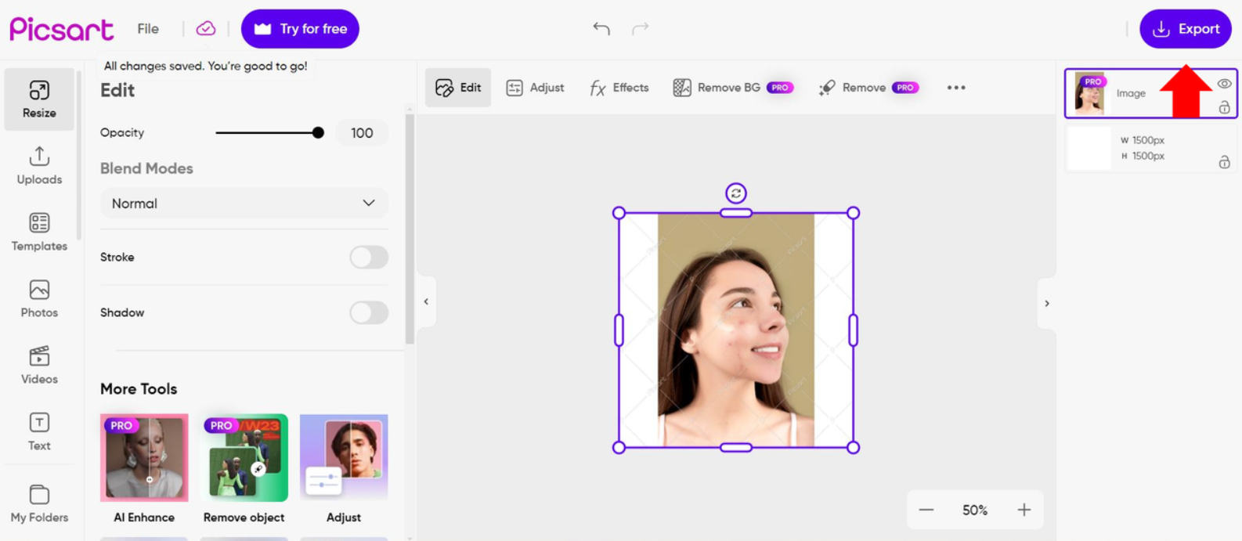Click the bottom middle selection handle
Screen dimensions: 1242x541
tap(736, 448)
